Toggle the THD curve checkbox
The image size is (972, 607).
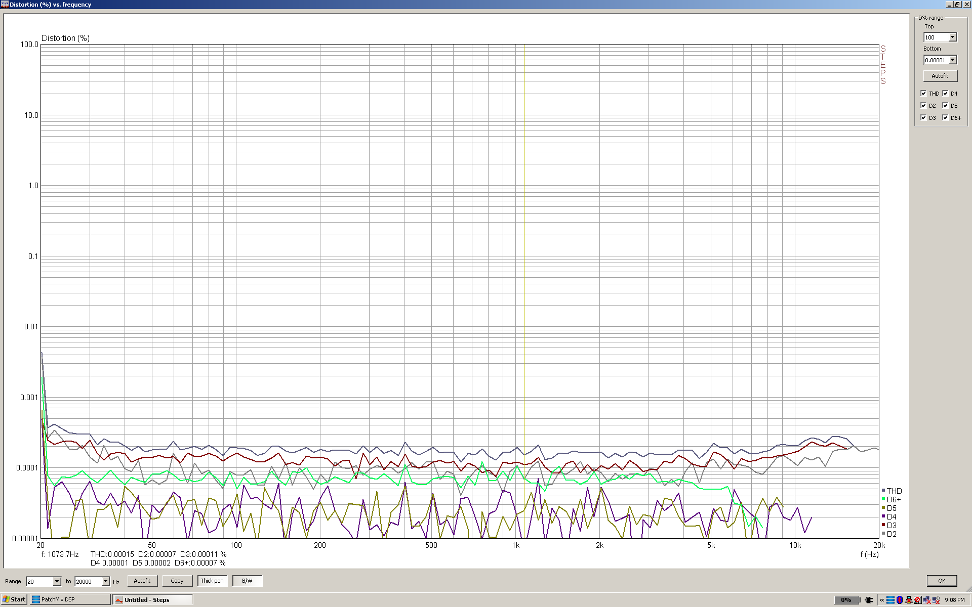click(923, 93)
